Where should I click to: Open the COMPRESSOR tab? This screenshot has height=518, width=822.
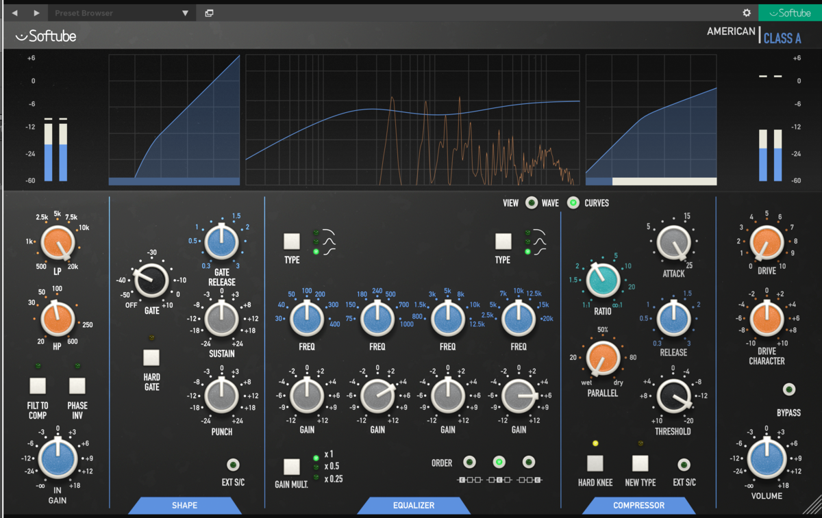pyautogui.click(x=639, y=505)
